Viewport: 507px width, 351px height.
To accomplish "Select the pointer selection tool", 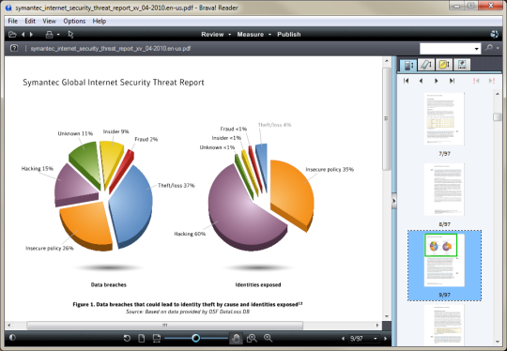I will pos(70,35).
